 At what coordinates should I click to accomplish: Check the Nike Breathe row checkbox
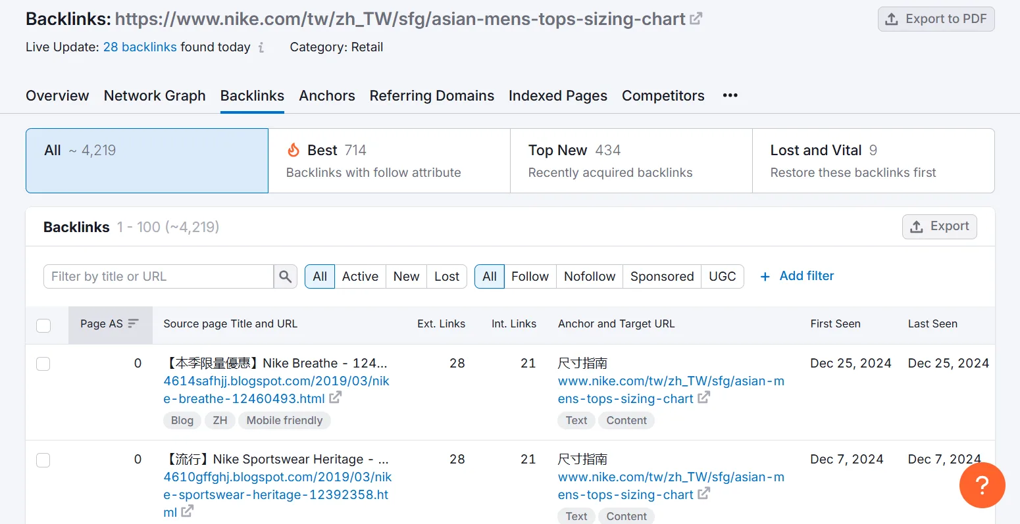[43, 364]
